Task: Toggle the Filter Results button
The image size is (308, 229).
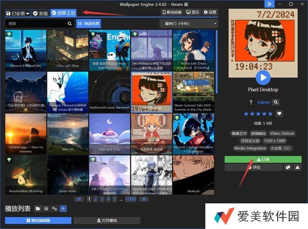Action: point(89,24)
